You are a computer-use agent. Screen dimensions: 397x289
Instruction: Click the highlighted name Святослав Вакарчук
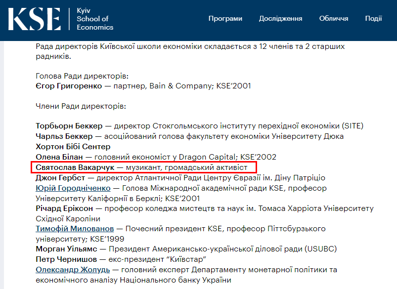click(75, 168)
